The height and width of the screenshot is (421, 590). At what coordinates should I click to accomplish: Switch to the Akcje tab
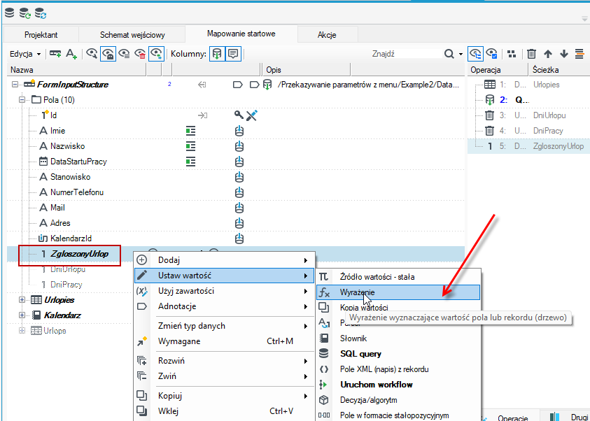point(327,35)
